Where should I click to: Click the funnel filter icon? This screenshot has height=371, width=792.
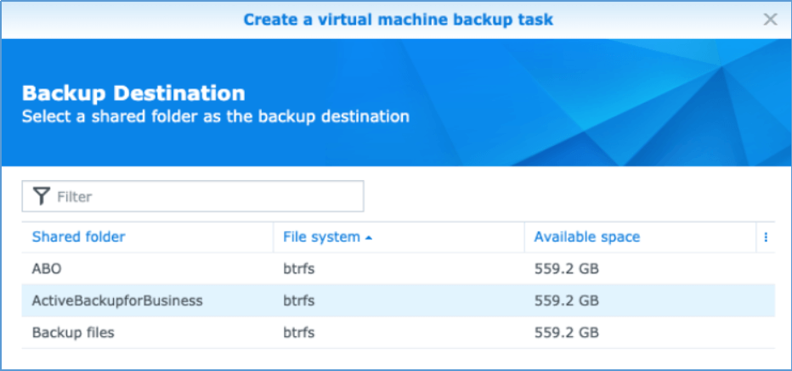[x=41, y=196]
